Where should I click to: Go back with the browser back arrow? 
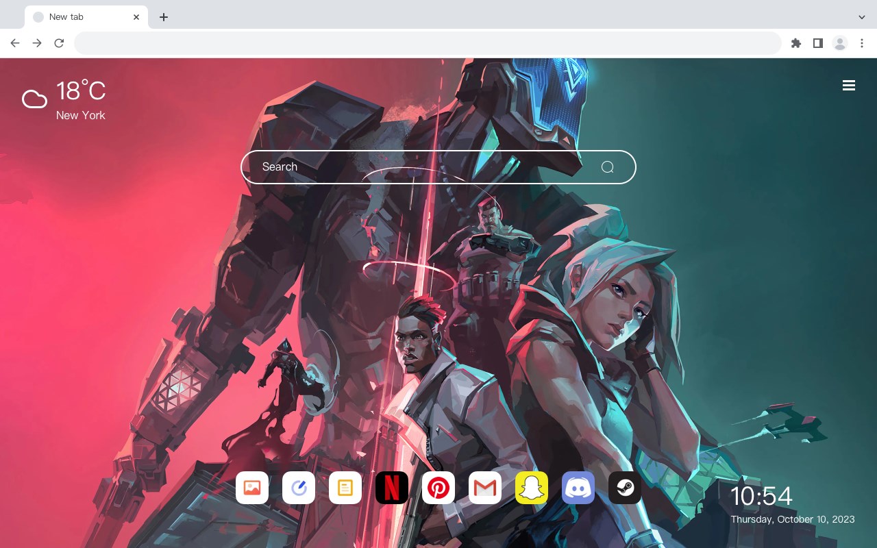pyautogui.click(x=15, y=43)
